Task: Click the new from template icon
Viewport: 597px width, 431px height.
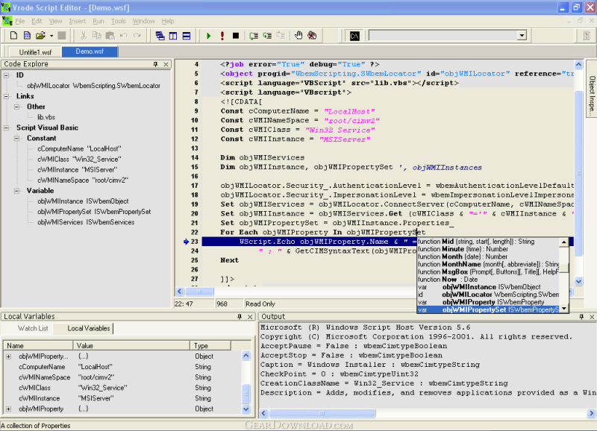Action: (27, 36)
